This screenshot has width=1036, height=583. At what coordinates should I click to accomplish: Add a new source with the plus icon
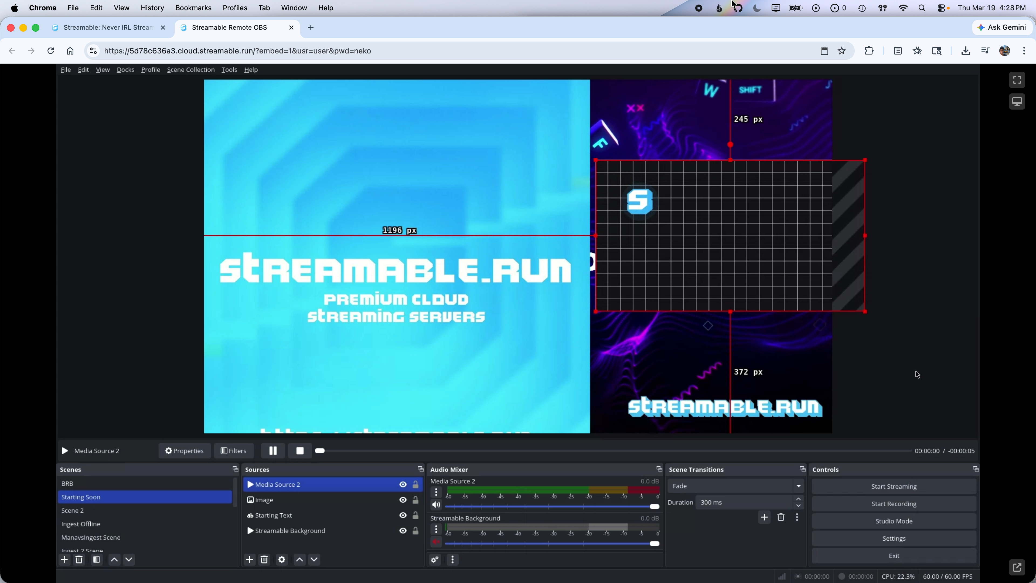249,559
